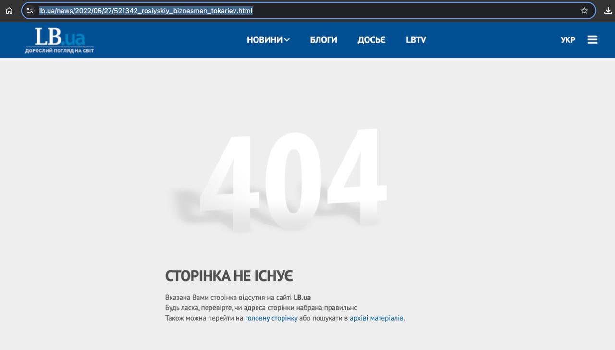Viewport: 615px width, 350px height.
Task: Open the LBTV section
Action: click(416, 40)
